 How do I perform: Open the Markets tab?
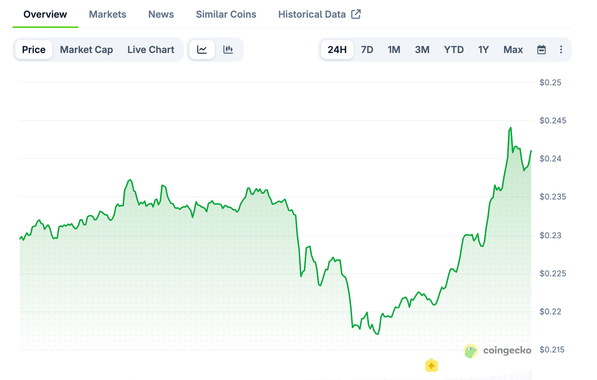pos(107,14)
